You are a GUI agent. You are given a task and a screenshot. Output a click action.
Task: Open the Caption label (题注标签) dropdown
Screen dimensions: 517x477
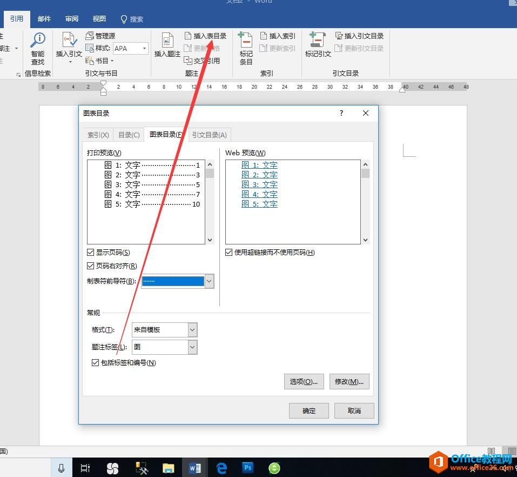192,347
